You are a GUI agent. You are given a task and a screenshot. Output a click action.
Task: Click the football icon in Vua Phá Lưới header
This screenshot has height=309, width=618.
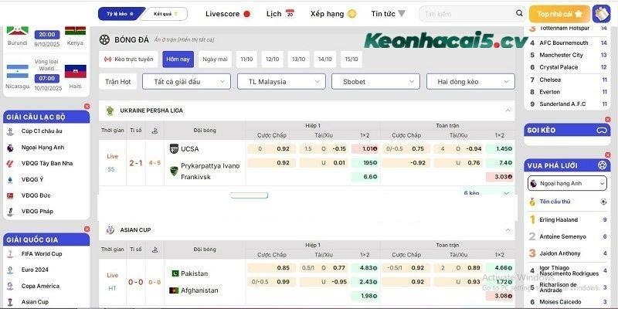click(x=603, y=165)
